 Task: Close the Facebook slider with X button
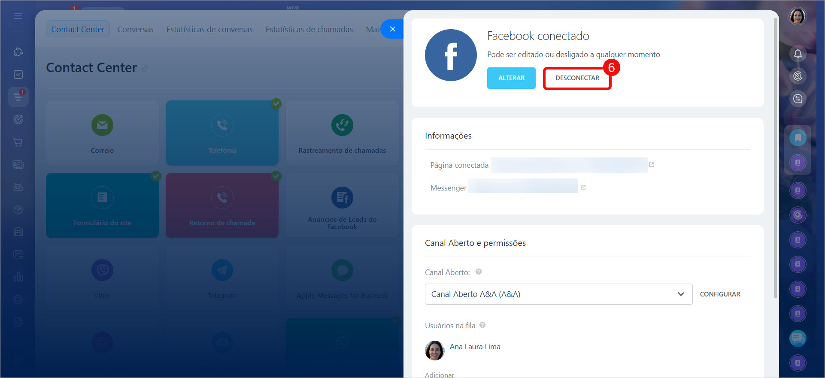point(392,29)
